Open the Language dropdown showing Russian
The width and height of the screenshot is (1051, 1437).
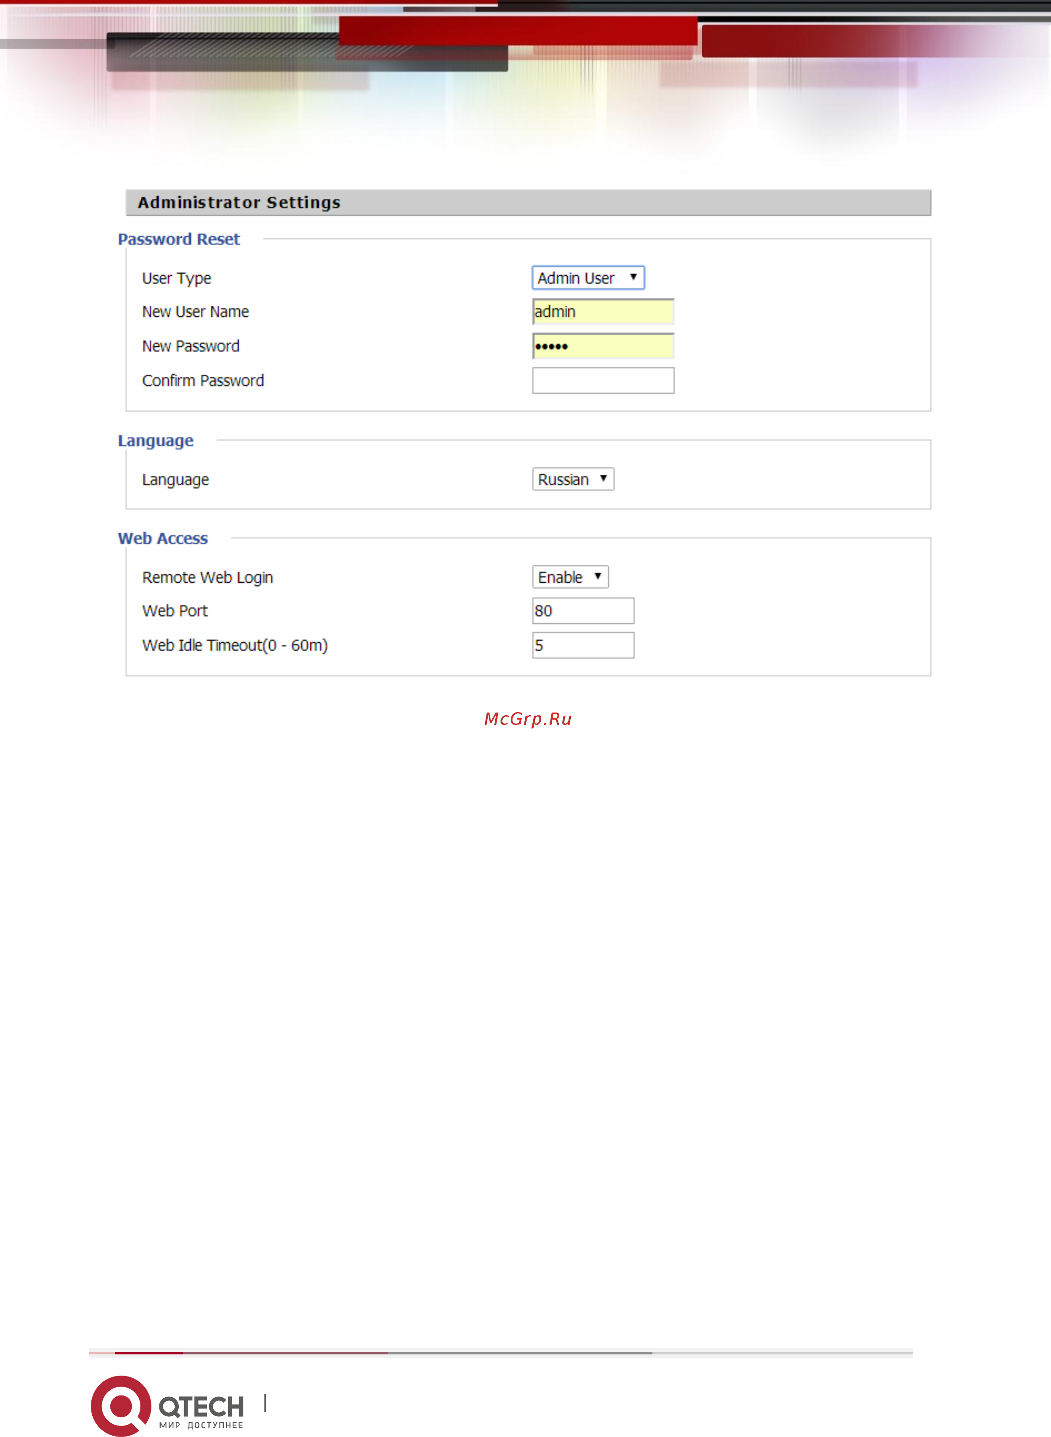pos(573,479)
